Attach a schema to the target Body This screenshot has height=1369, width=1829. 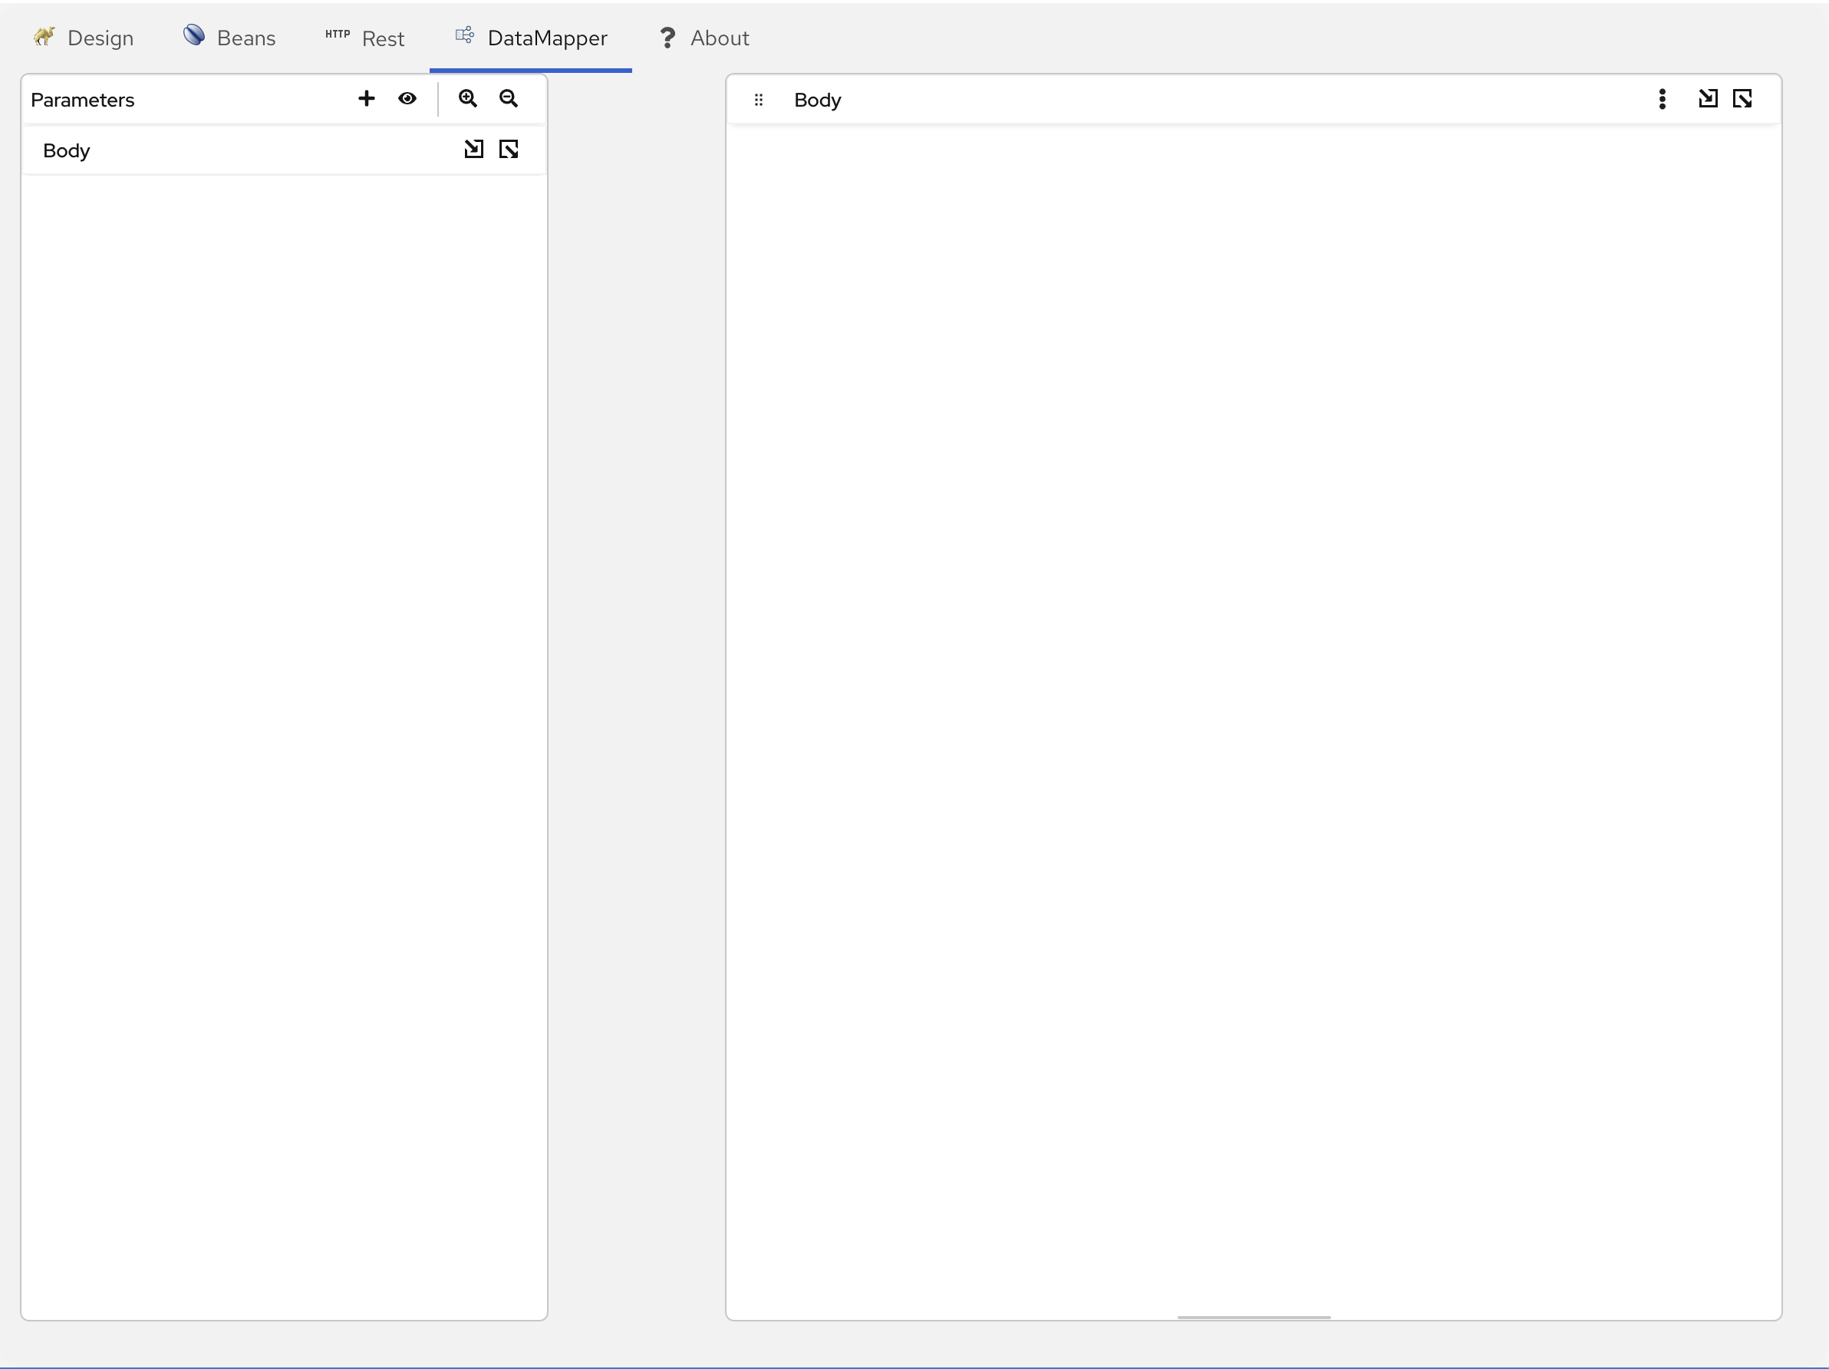(x=1709, y=98)
